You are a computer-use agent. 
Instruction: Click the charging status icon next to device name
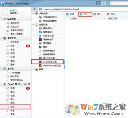[25, 84]
